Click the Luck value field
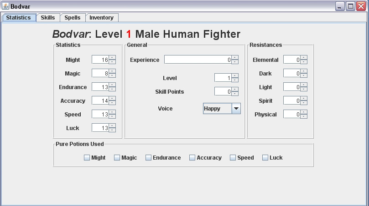This screenshot has width=369, height=206. 100,128
